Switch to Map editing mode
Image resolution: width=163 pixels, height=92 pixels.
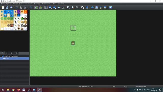click(36, 7)
